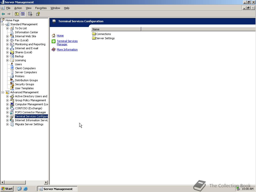This screenshot has height=192, width=256.
Task: Select Home Page tree item
Action: (x=12, y=20)
